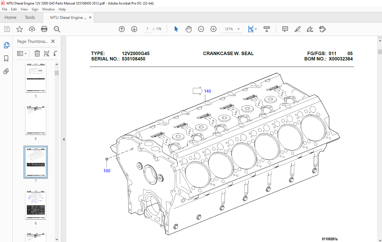Open the thumbnails options dropdown
The image size is (382, 242).
[x=22, y=53]
